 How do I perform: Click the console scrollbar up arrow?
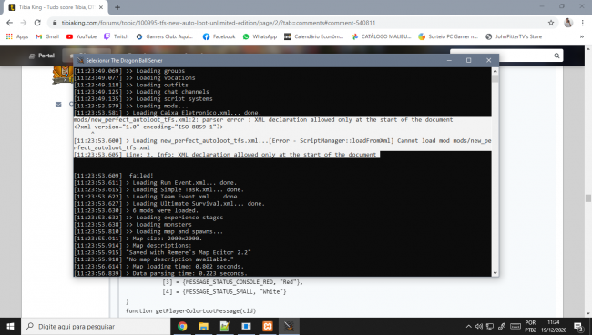click(x=495, y=71)
